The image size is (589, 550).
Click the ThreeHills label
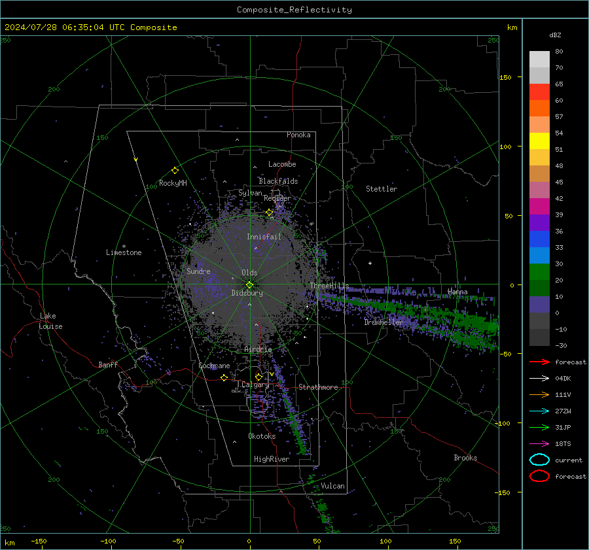[329, 286]
